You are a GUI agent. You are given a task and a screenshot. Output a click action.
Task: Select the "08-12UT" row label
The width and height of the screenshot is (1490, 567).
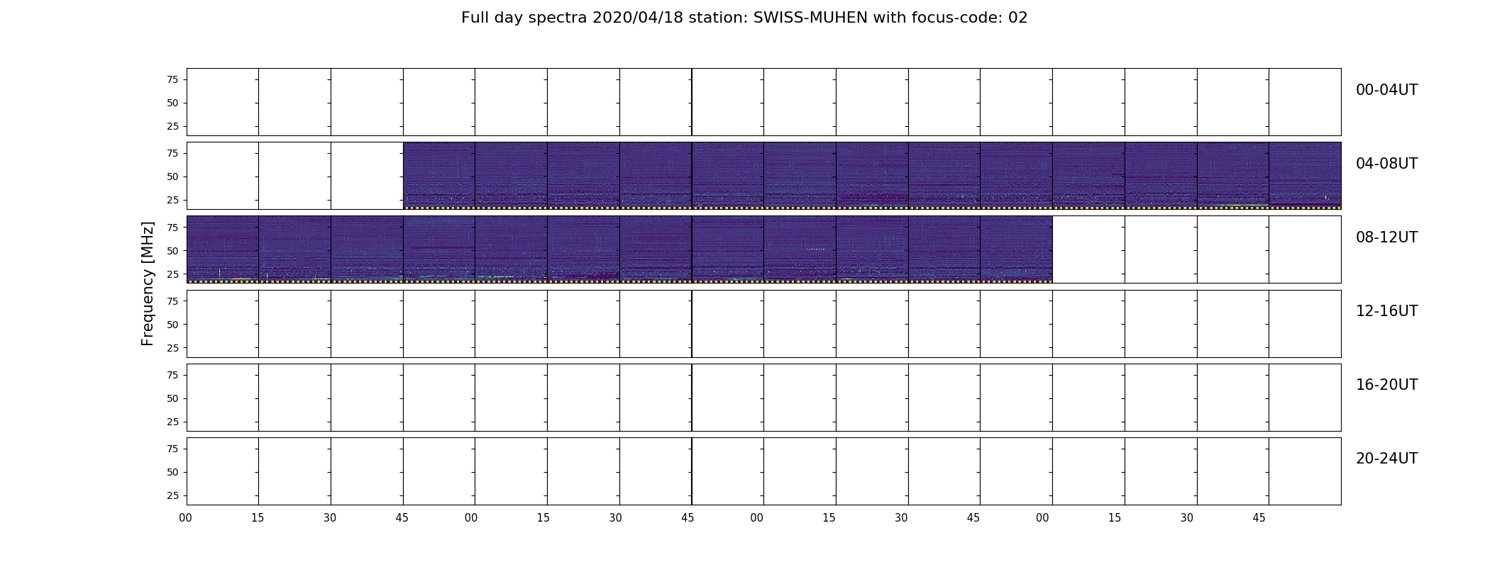[1386, 237]
